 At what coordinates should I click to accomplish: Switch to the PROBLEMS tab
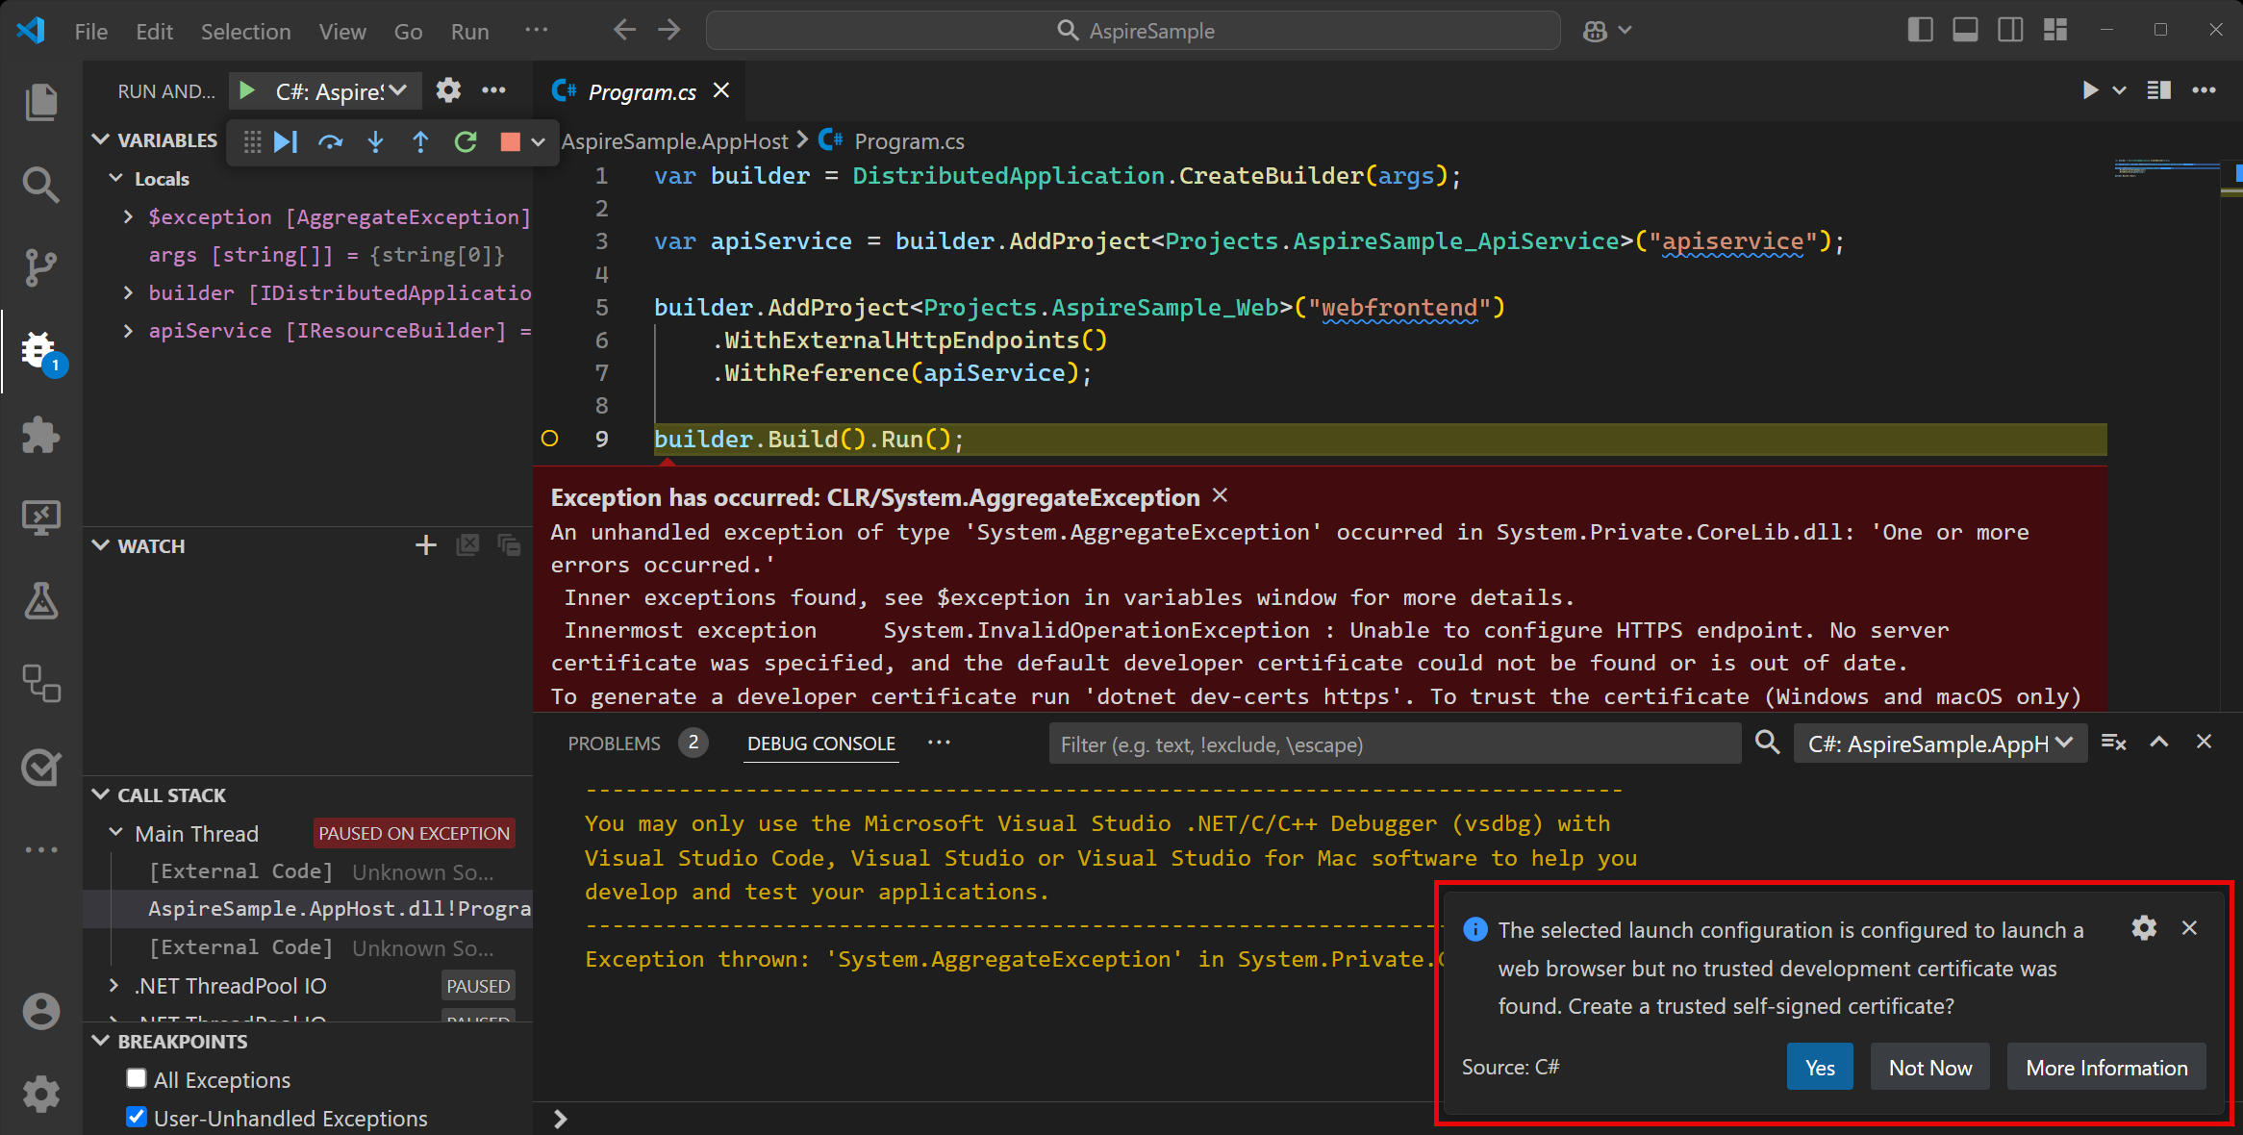614,744
